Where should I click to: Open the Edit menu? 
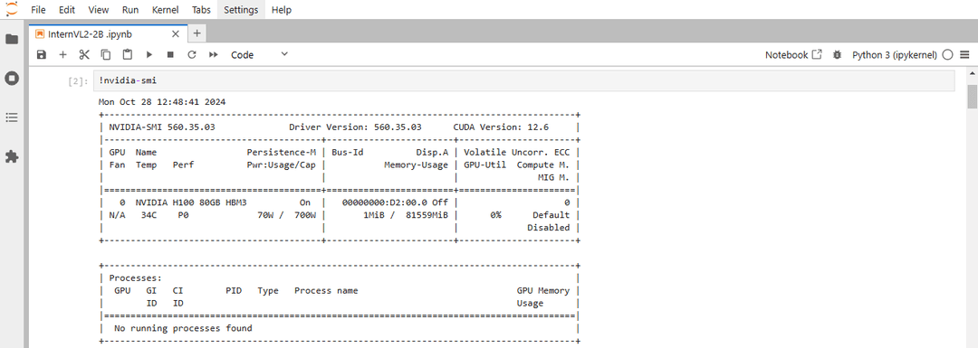tap(67, 10)
